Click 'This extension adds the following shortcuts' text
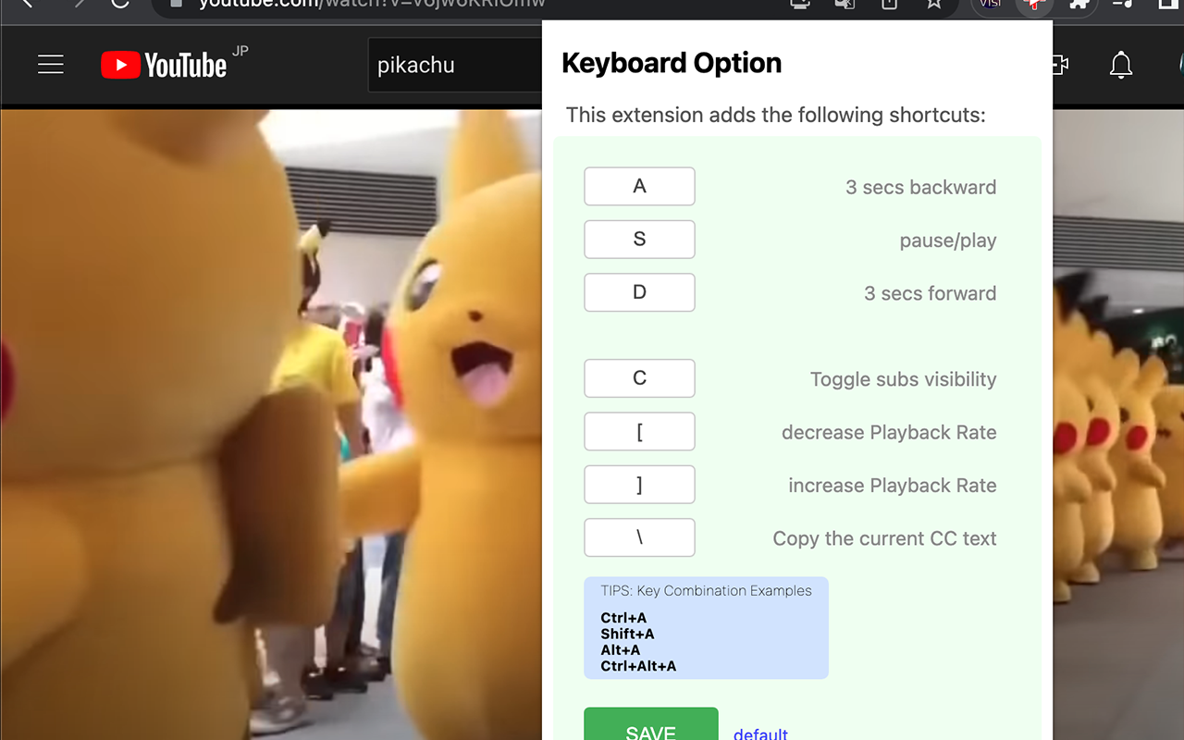Screen dimensions: 1184x740 click(776, 115)
